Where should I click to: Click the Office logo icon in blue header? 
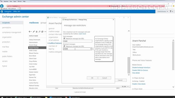[2, 11]
